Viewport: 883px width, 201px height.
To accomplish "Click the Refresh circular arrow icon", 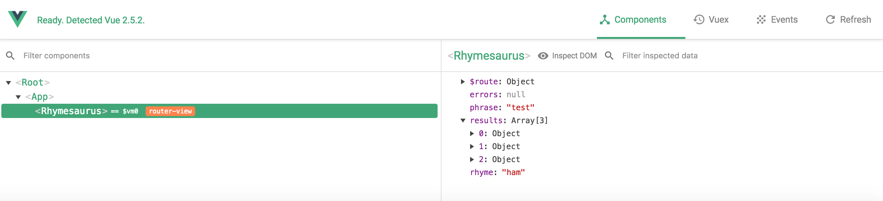I will [x=830, y=20].
